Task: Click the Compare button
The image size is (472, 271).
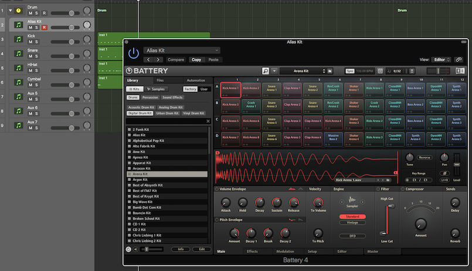Action: 176,60
